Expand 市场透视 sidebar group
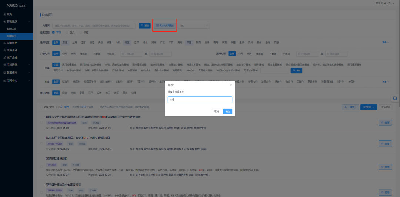The width and height of the screenshot is (400, 197). pos(17,64)
